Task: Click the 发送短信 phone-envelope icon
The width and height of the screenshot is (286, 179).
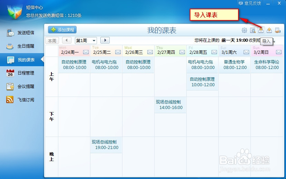Action: tap(10, 33)
